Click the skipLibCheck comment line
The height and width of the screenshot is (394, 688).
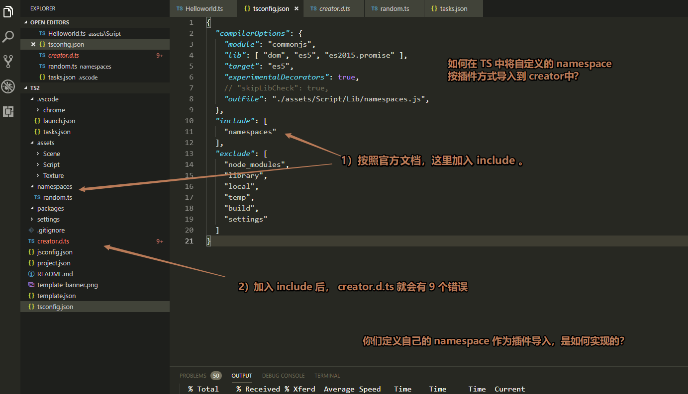click(x=277, y=88)
